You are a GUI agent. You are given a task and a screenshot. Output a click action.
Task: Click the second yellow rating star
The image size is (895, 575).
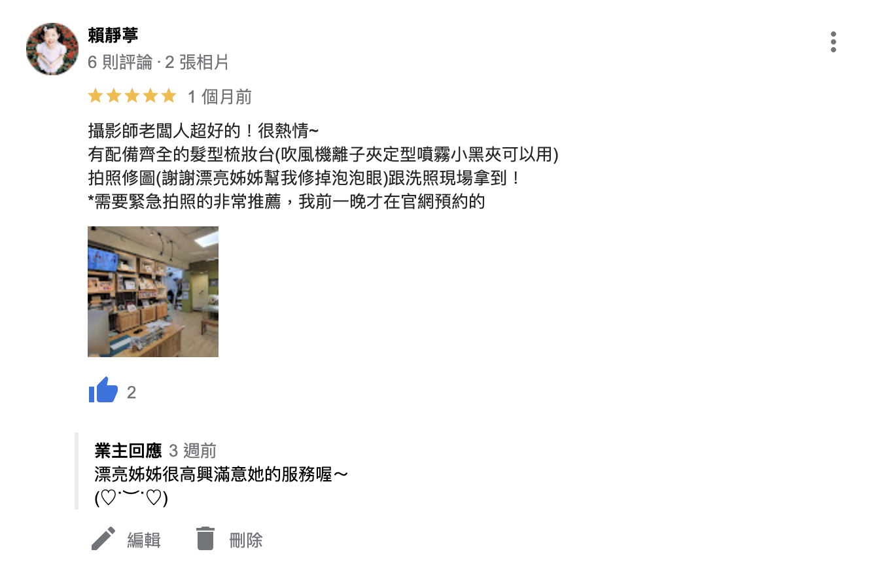click(x=114, y=96)
